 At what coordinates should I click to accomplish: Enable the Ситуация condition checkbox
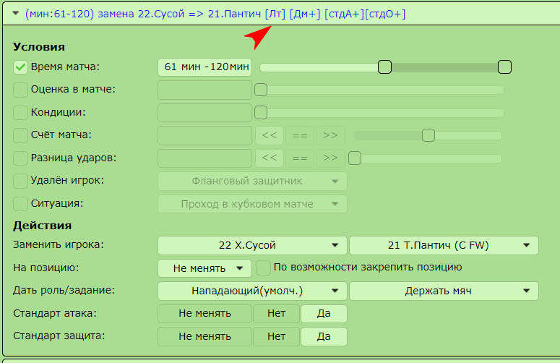(20, 204)
